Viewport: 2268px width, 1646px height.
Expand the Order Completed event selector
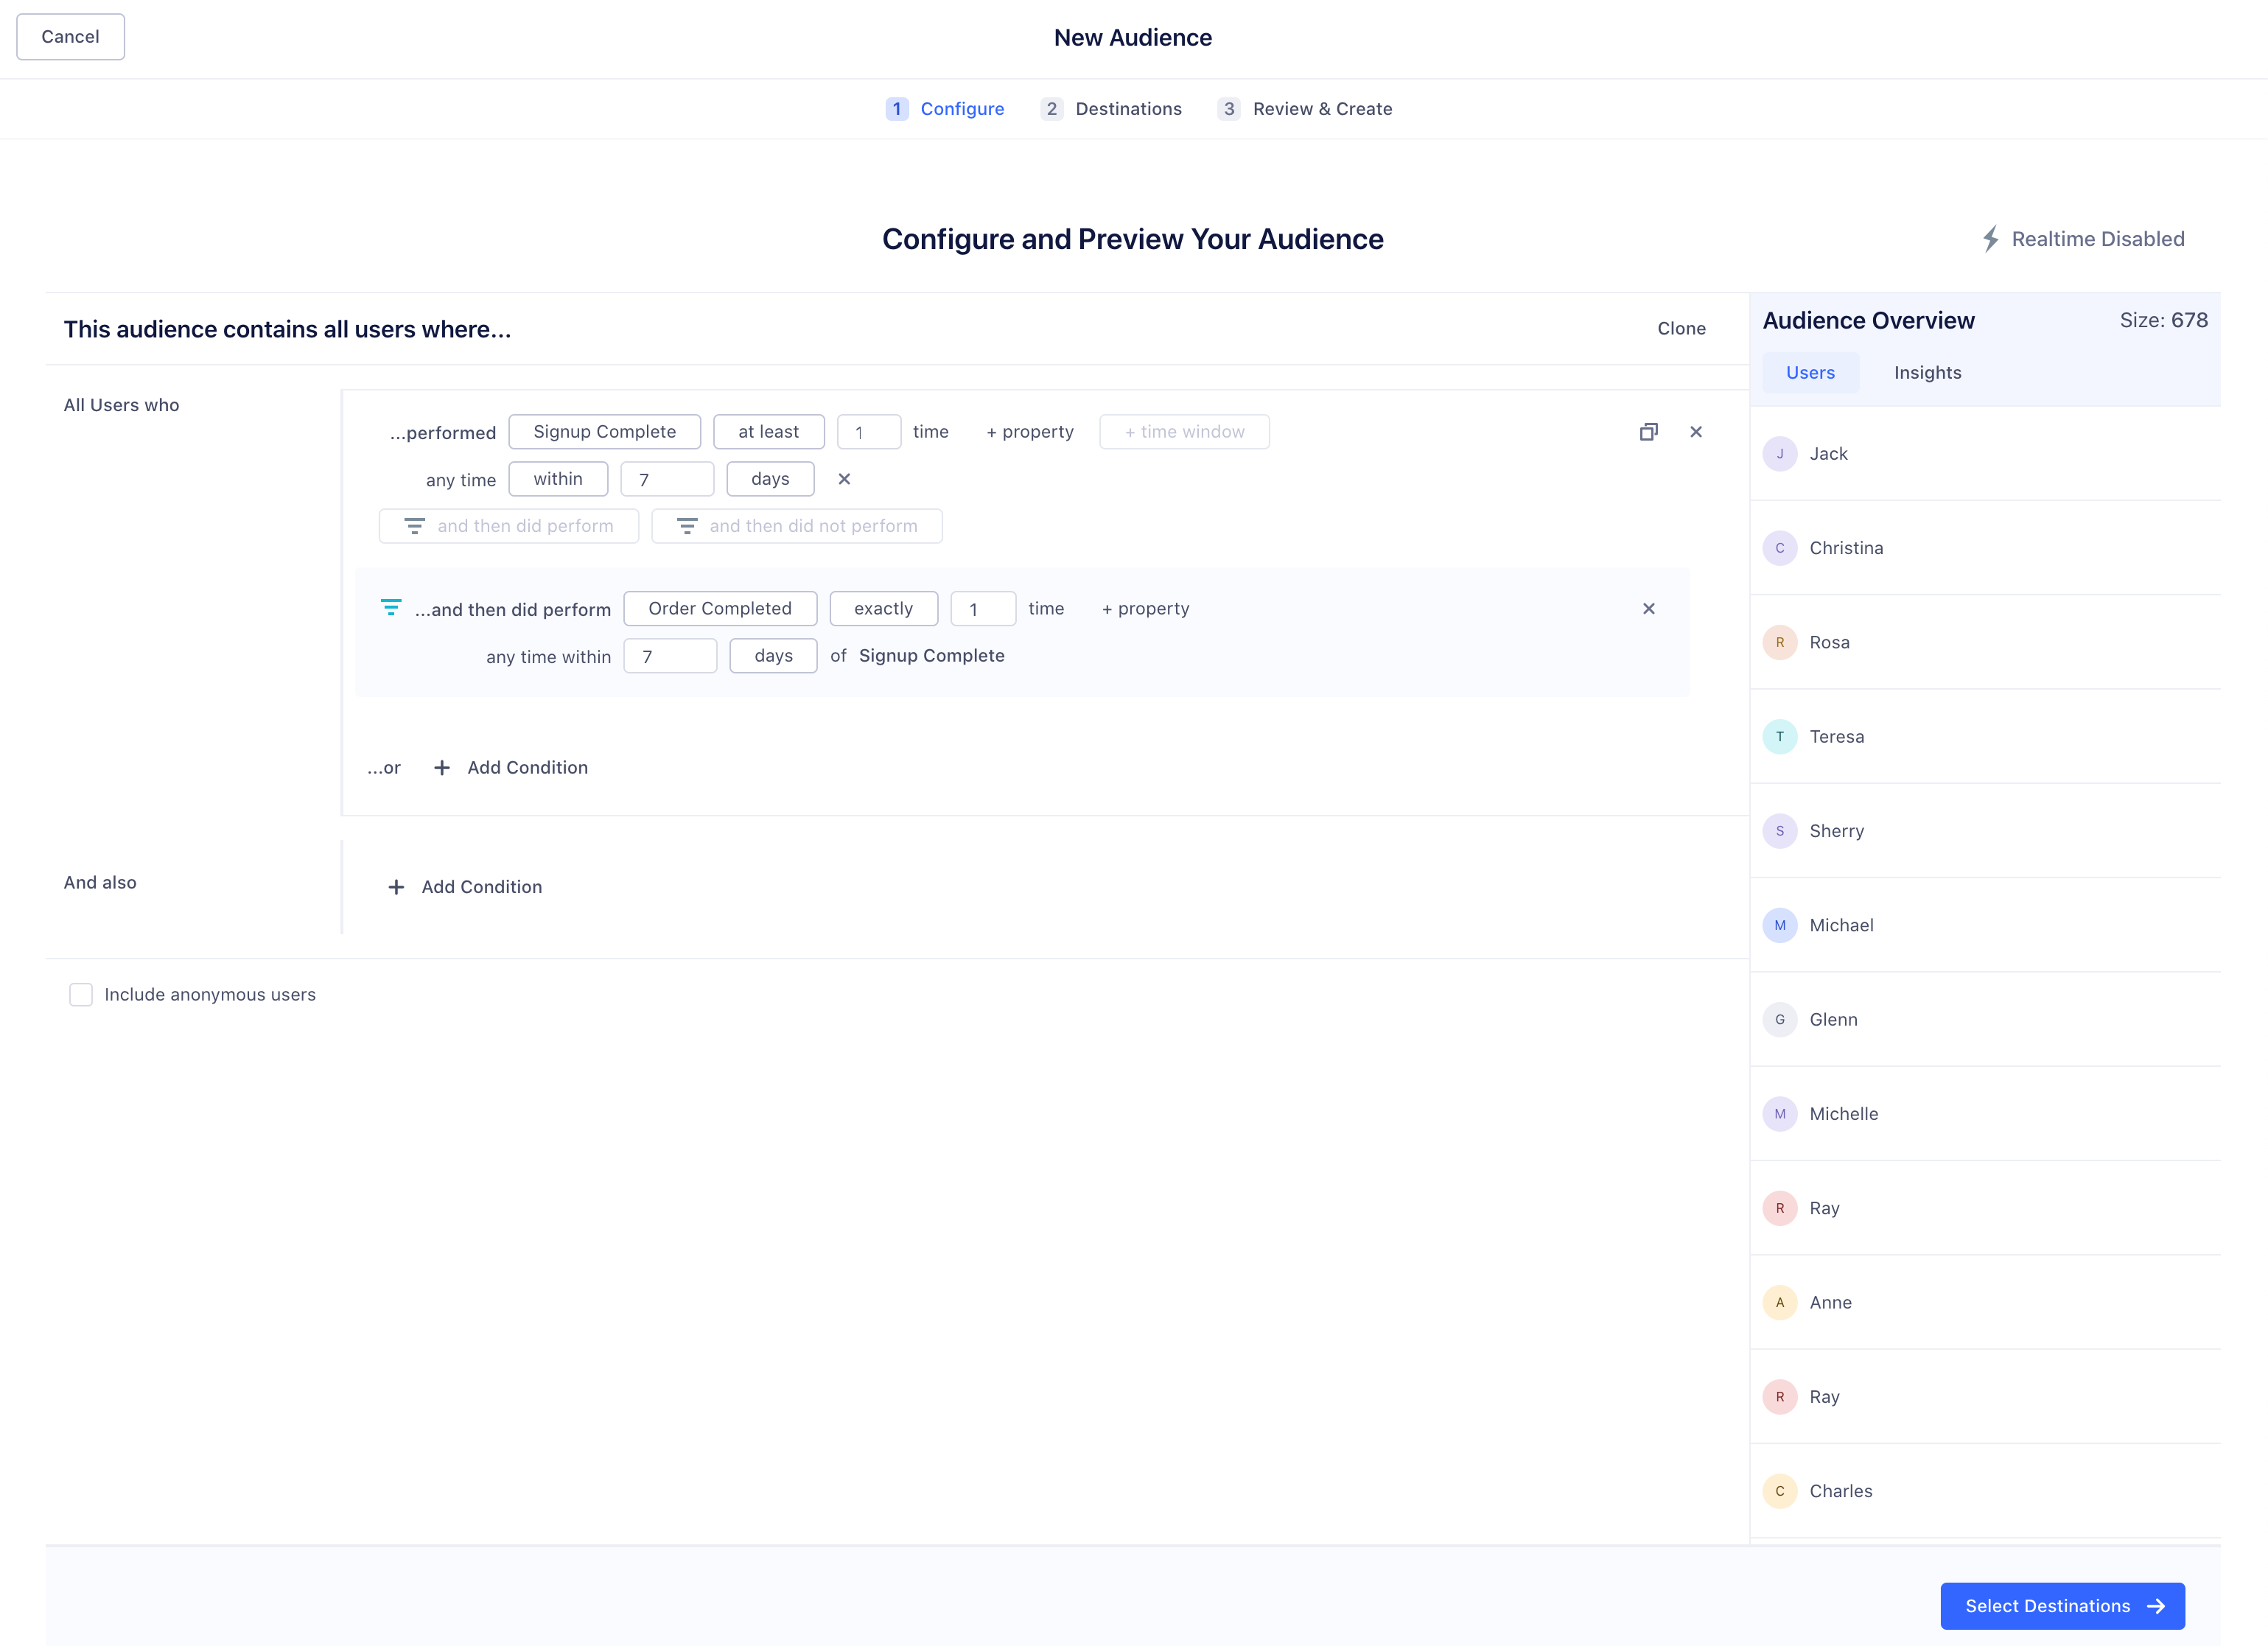[x=719, y=609]
